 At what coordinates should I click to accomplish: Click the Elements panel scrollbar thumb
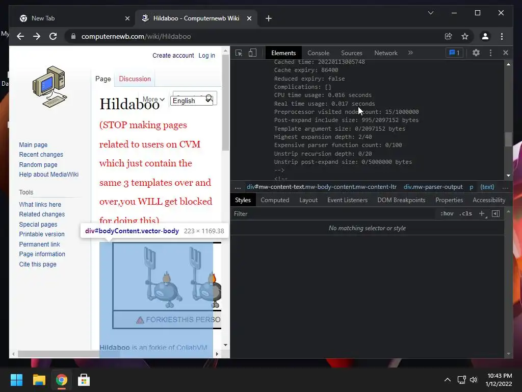[508, 139]
